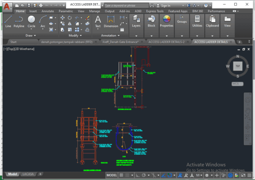
Task: Switch to the LACASA layout tab
Action: pos(28,174)
